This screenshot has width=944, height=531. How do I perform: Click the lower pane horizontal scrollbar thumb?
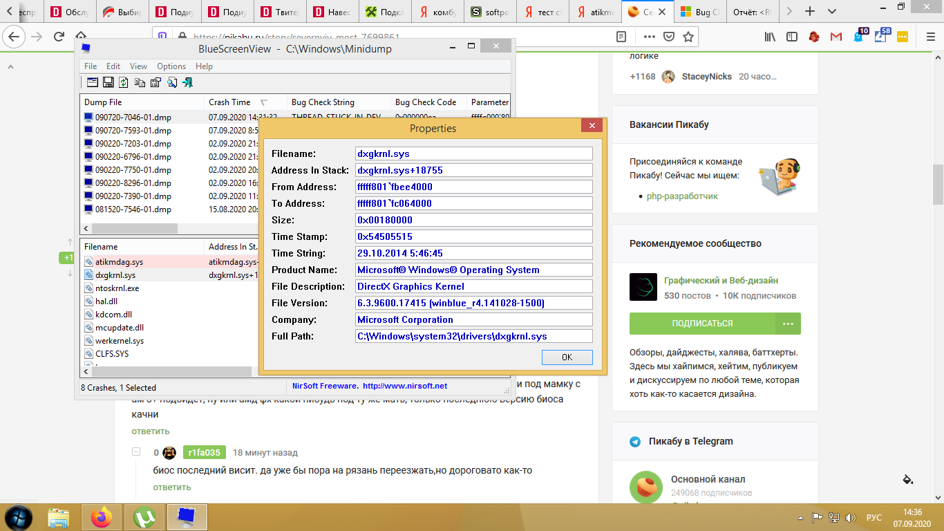click(173, 372)
